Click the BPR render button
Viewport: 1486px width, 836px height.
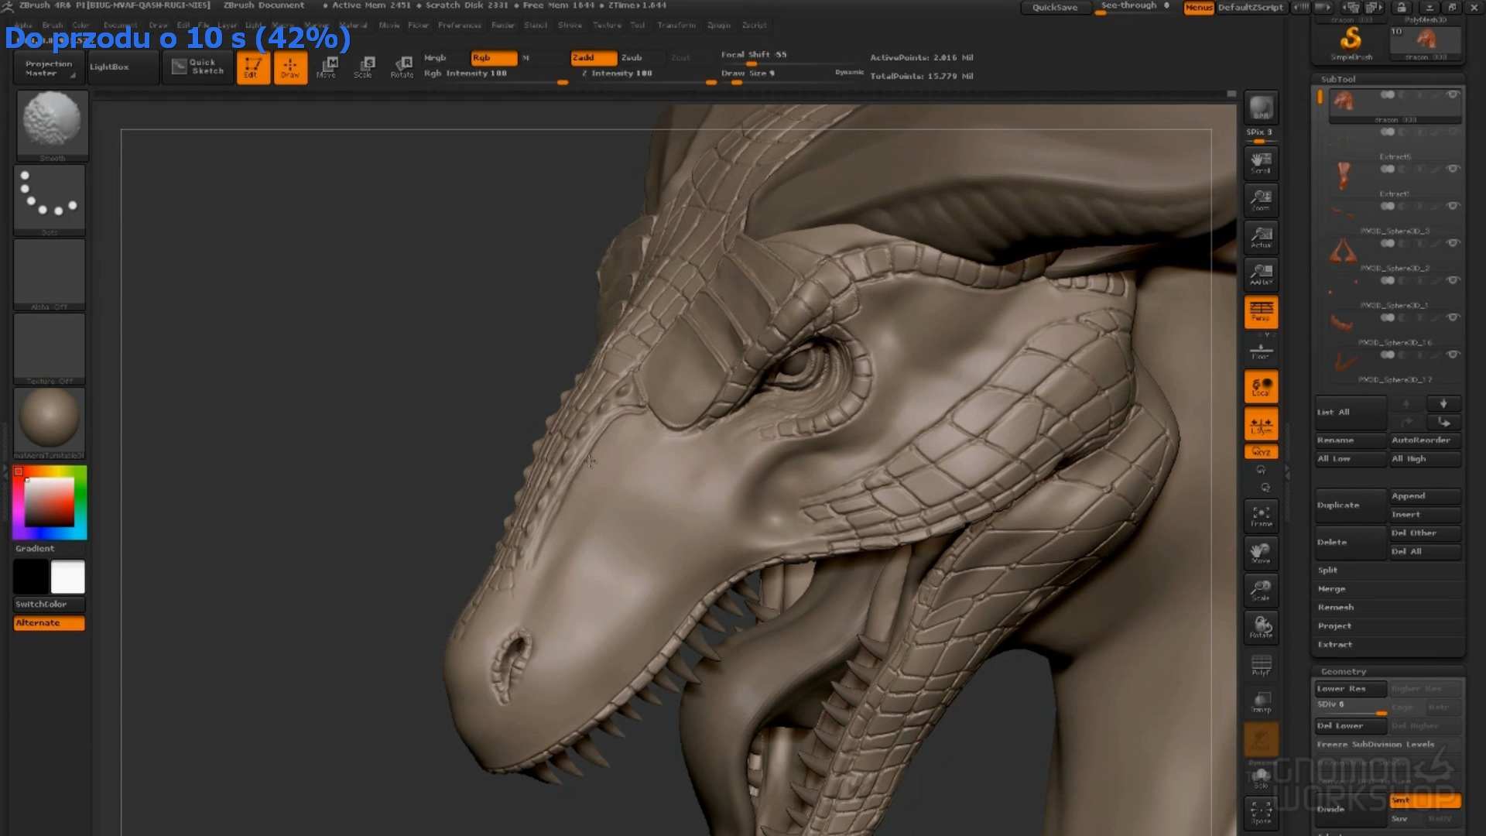point(1261,108)
